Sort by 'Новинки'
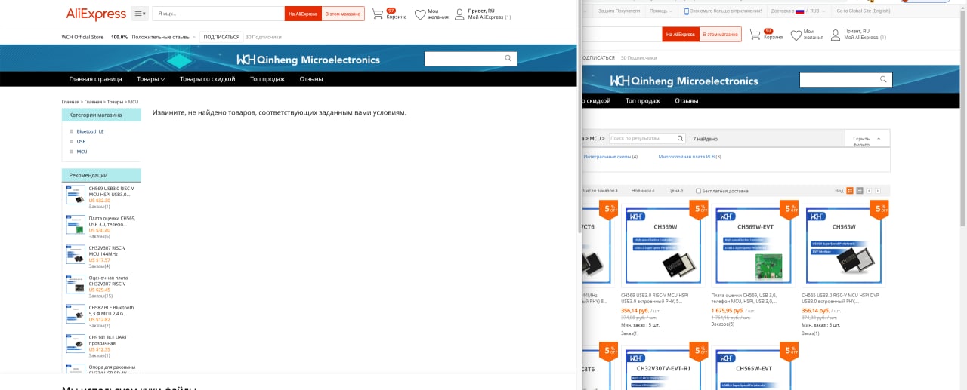The height and width of the screenshot is (390, 967). coord(643,191)
